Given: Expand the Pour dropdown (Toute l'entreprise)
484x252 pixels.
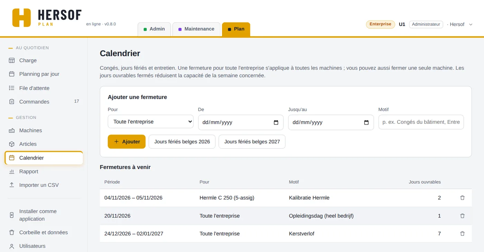Looking at the screenshot, I should tap(151, 122).
